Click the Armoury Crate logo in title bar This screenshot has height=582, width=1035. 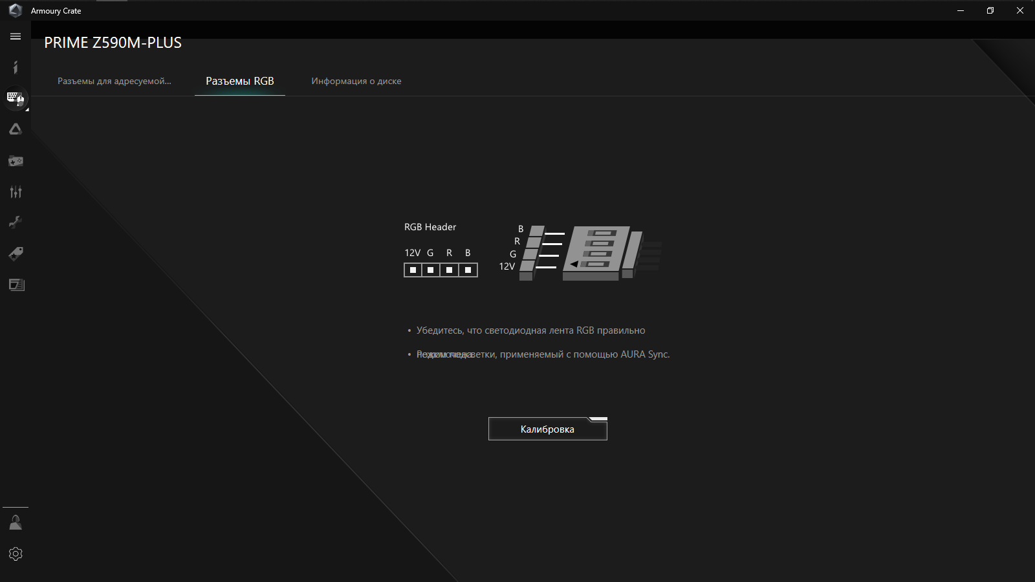(x=16, y=10)
